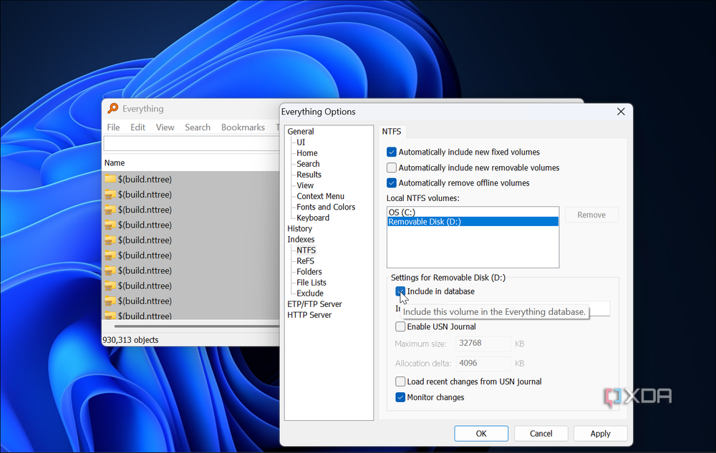Open the Bookmarks menu
This screenshot has height=453, width=716.
click(243, 127)
